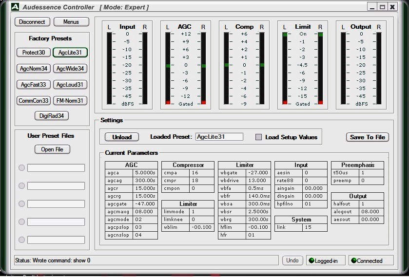409x277 pixels.
Task: Select the fourth user preset radio button
Action: pyautogui.click(x=21, y=222)
